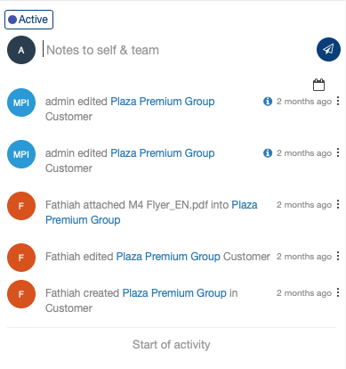Open Plaza Premium Group link in first entry

163,102
